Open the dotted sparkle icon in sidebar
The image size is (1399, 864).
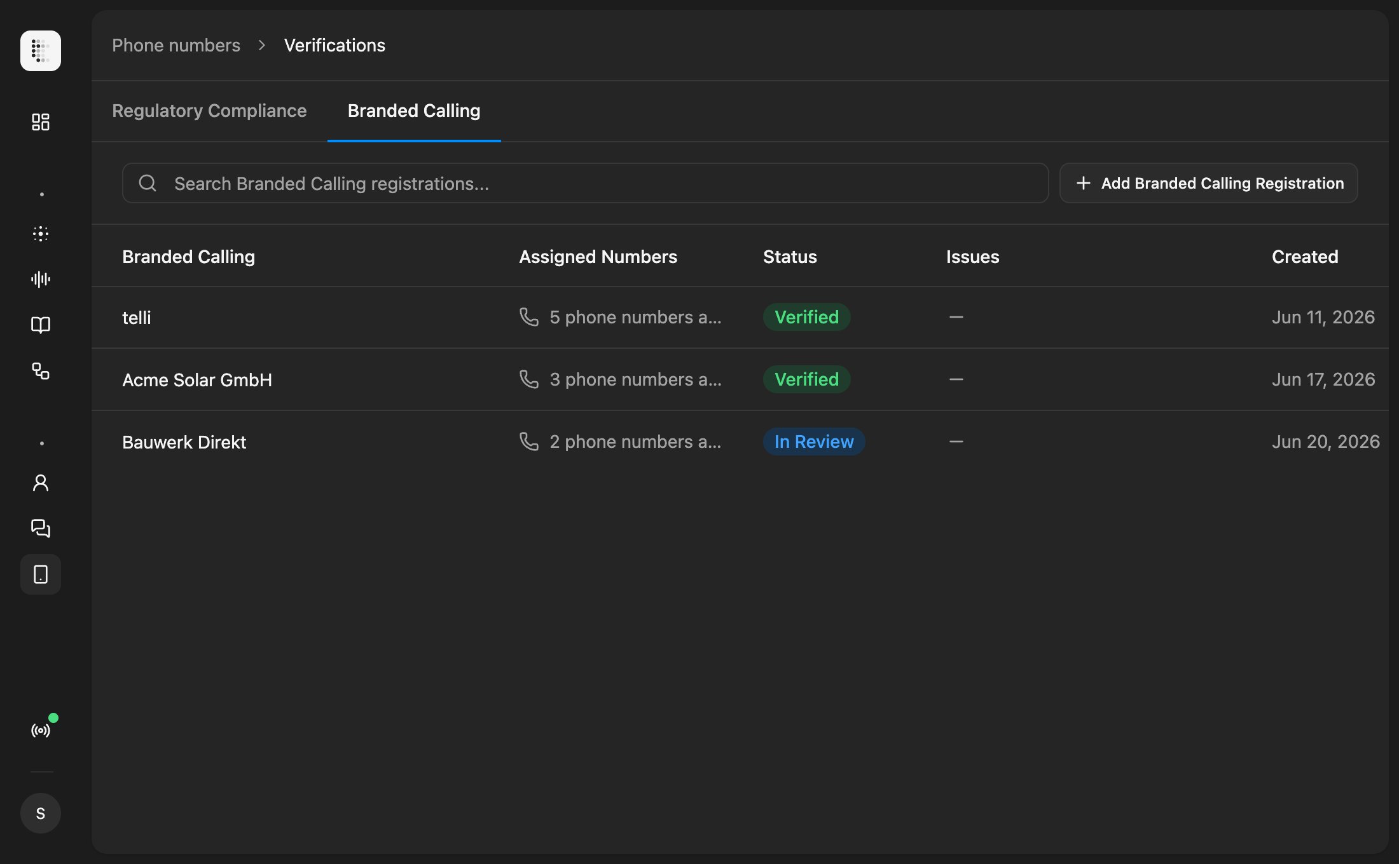tap(41, 234)
